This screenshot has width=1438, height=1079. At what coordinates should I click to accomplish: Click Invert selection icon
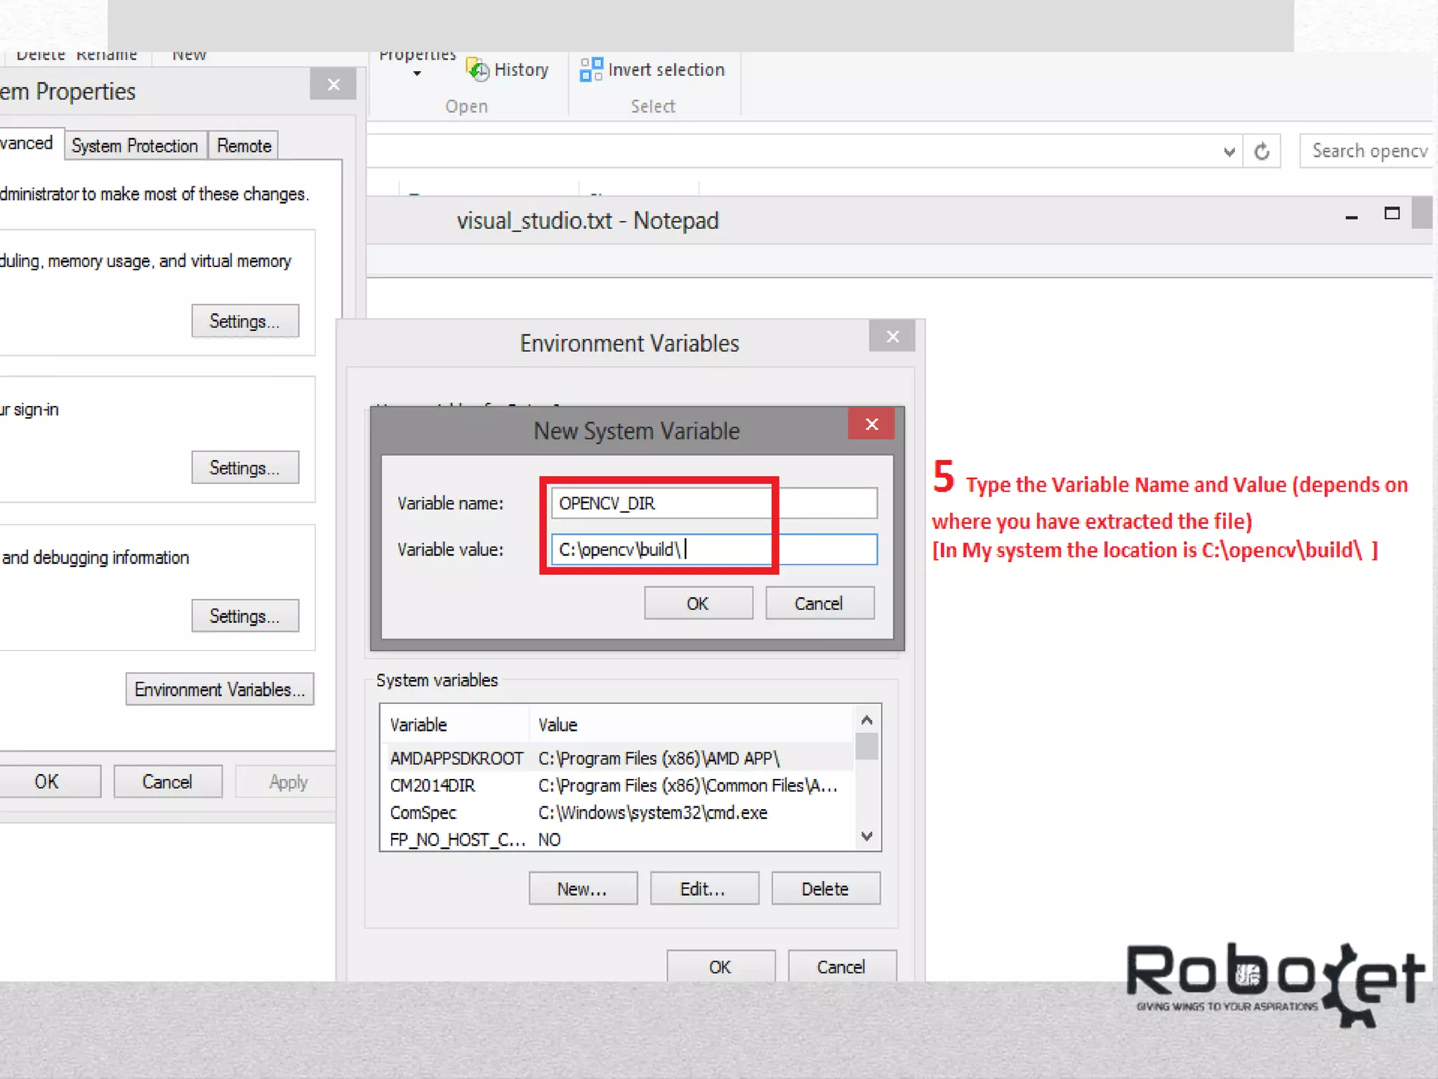point(591,70)
